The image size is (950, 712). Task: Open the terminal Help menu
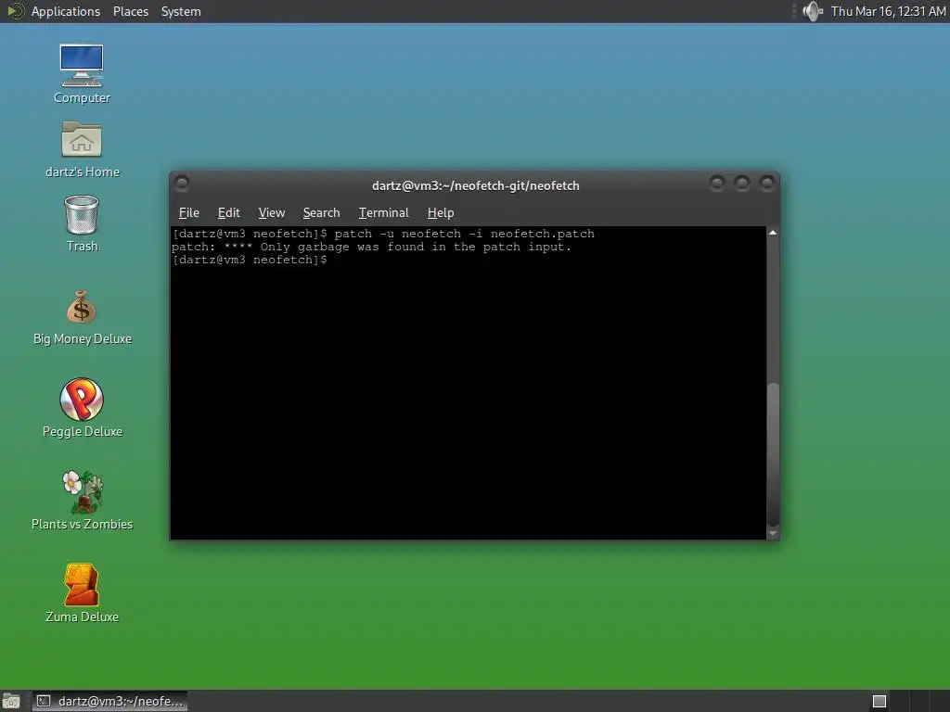[441, 212]
